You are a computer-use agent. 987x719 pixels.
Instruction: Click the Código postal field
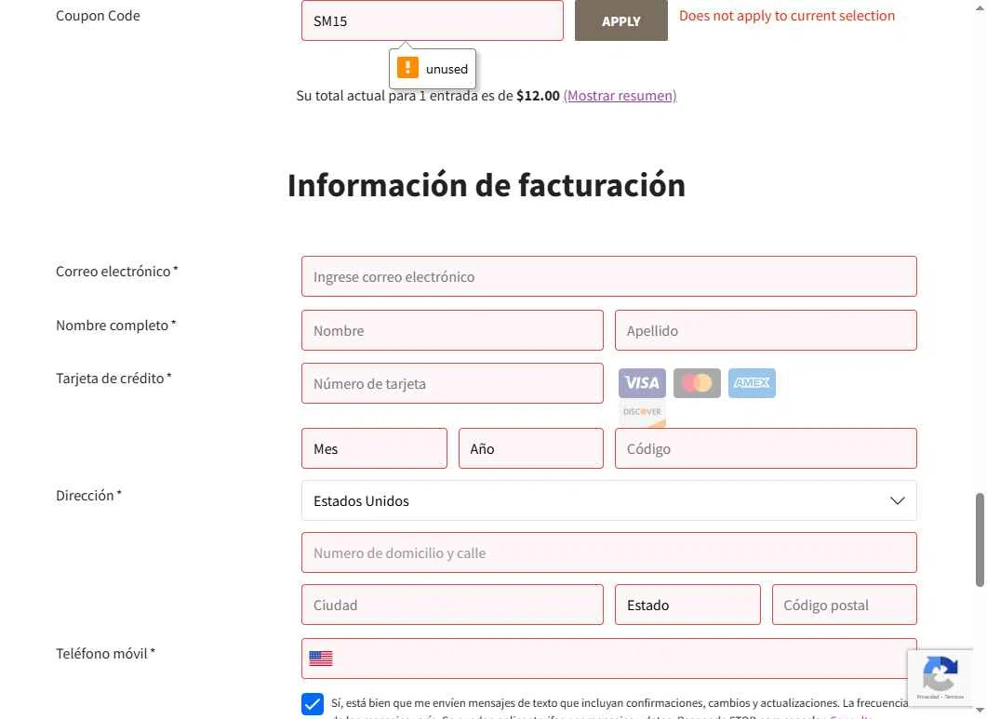[x=844, y=605]
